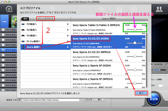Viewport: 168px width, 111px height.
Task: Click the 完了 button
Action: 141,93
